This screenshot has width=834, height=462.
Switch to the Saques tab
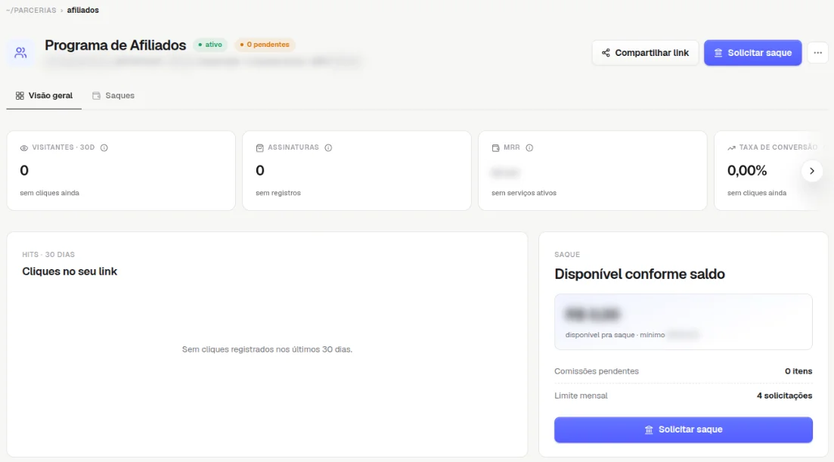pos(113,96)
